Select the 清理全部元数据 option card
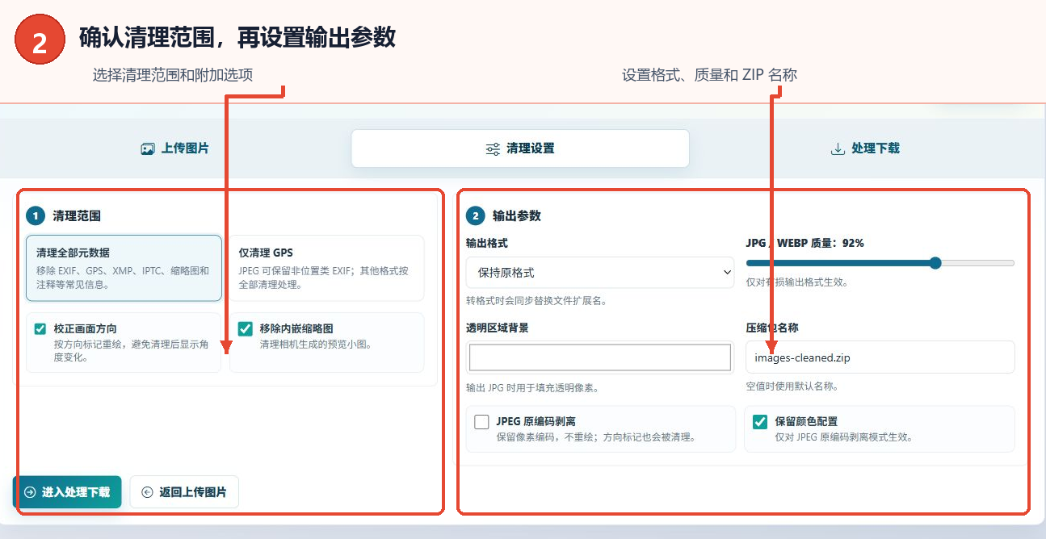Image resolution: width=1046 pixels, height=539 pixels. pos(124,268)
